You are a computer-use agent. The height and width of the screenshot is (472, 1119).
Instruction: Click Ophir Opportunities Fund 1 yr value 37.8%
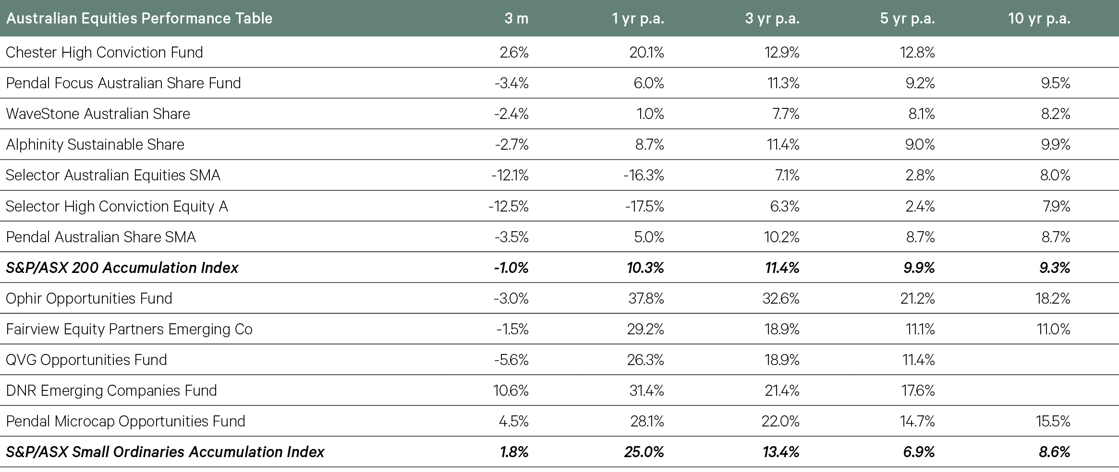click(x=646, y=298)
